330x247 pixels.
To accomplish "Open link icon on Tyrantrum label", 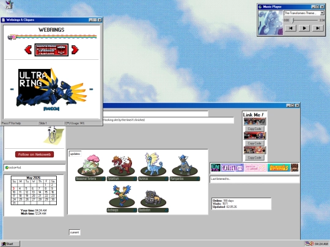I will 135,179.
